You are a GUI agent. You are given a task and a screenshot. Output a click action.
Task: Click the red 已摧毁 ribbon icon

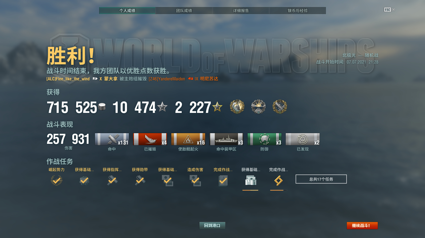click(150, 139)
